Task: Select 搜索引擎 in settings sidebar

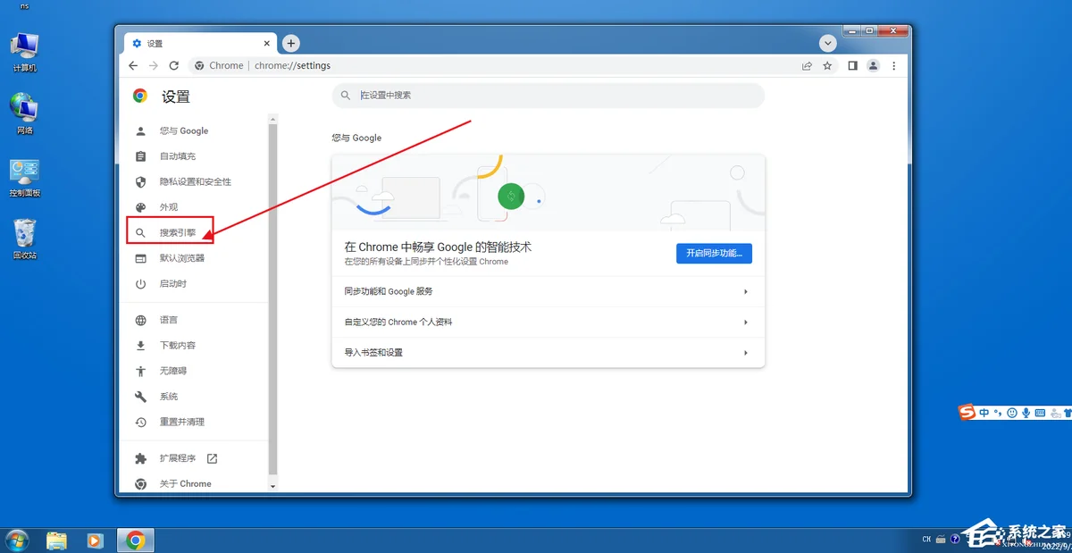Action: point(177,232)
